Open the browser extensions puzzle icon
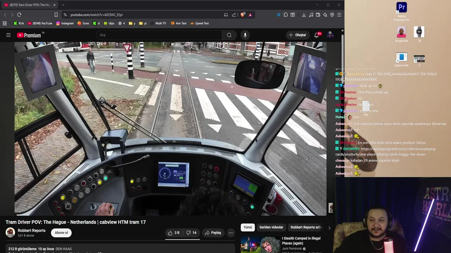 (286, 15)
